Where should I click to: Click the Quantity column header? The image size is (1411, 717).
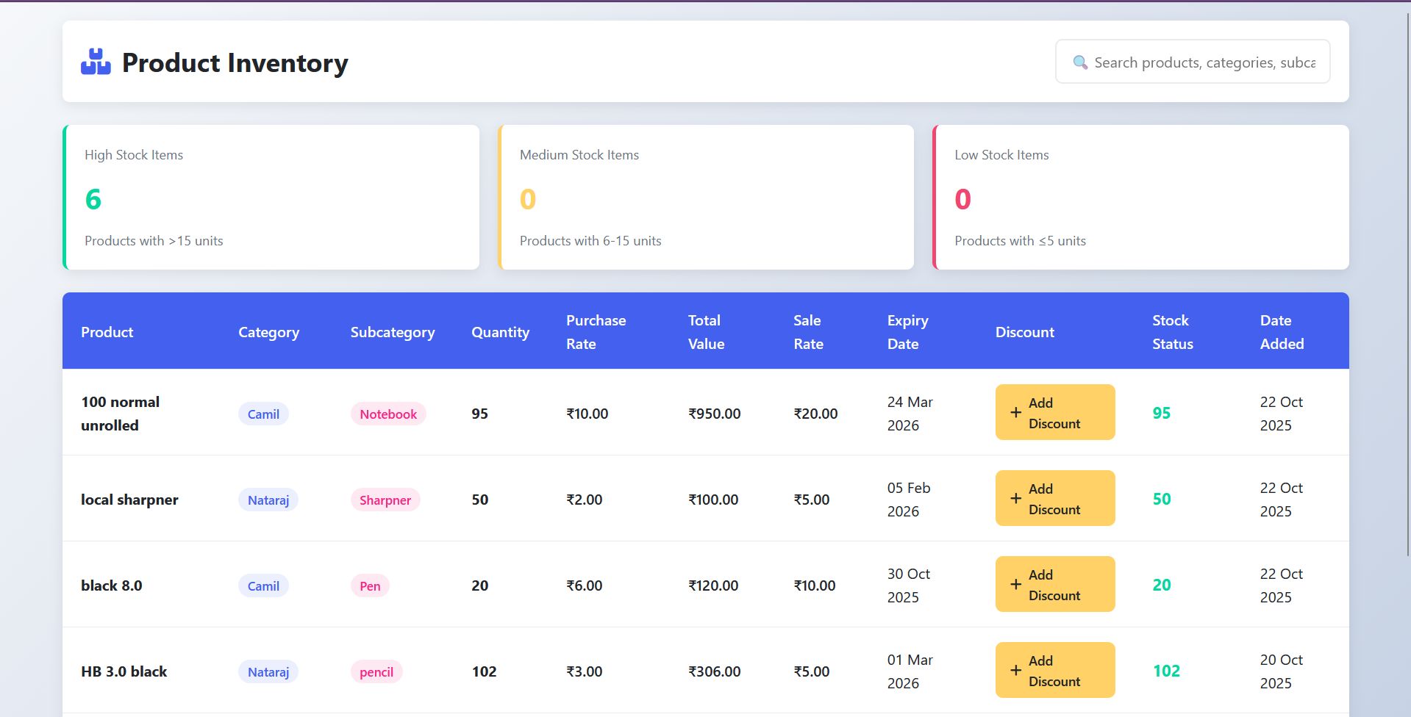coord(501,332)
